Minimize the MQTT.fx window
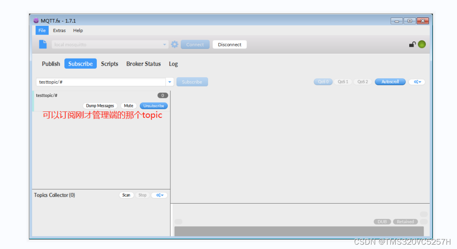This screenshot has height=249, width=457. 397,21
